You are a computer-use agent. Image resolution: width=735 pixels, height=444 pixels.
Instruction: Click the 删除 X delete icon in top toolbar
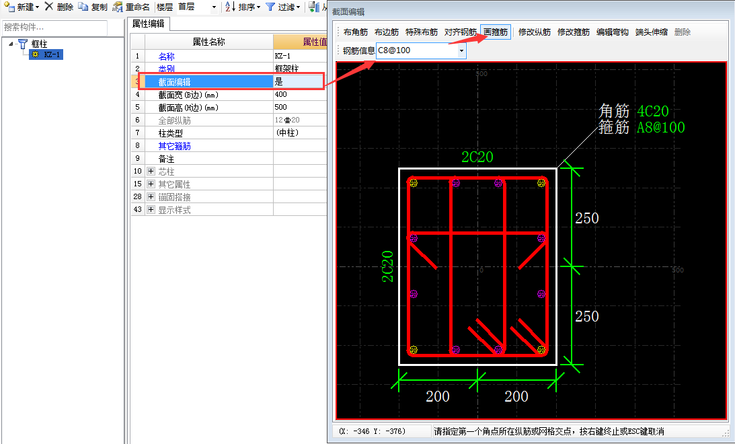tap(48, 7)
